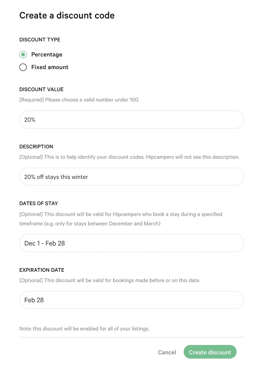Screen dimensions: 264x368
Task: Select the Percentage radio button circle
Action: (x=23, y=54)
